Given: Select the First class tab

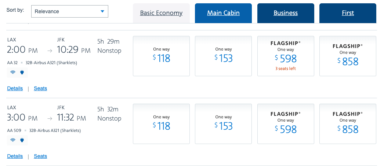Looking at the screenshot, I should (x=348, y=13).
